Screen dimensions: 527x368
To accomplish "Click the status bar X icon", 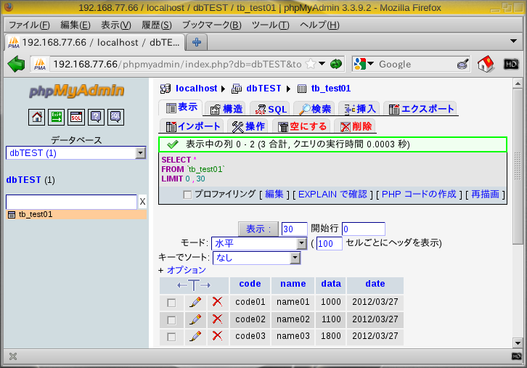I will coord(13,356).
